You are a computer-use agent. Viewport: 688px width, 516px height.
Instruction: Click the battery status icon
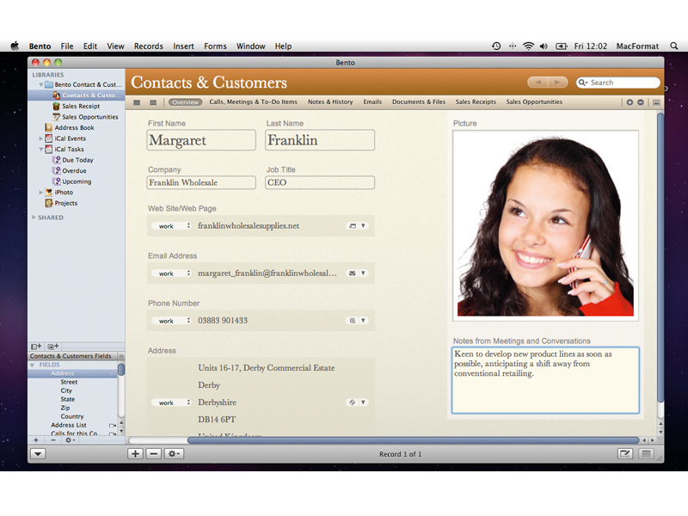[562, 46]
